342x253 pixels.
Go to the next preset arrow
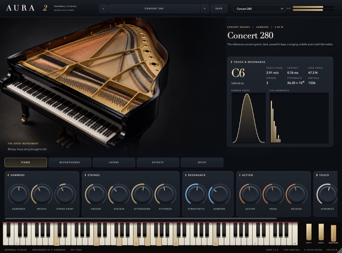click(x=205, y=9)
